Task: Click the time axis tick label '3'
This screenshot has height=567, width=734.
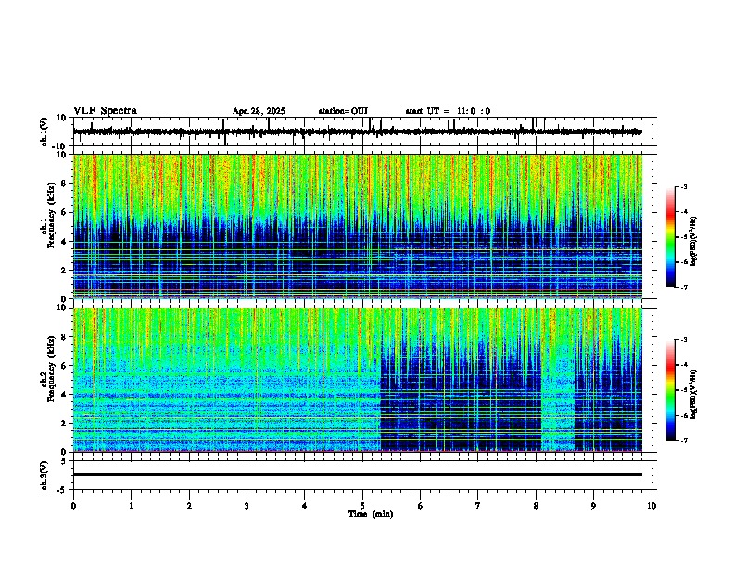Action: tap(247, 506)
